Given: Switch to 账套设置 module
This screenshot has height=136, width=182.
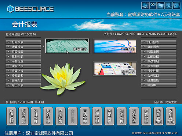Looking at the screenshot, I should pos(23,116).
